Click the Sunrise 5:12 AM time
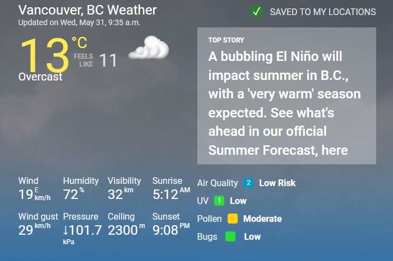 click(170, 194)
